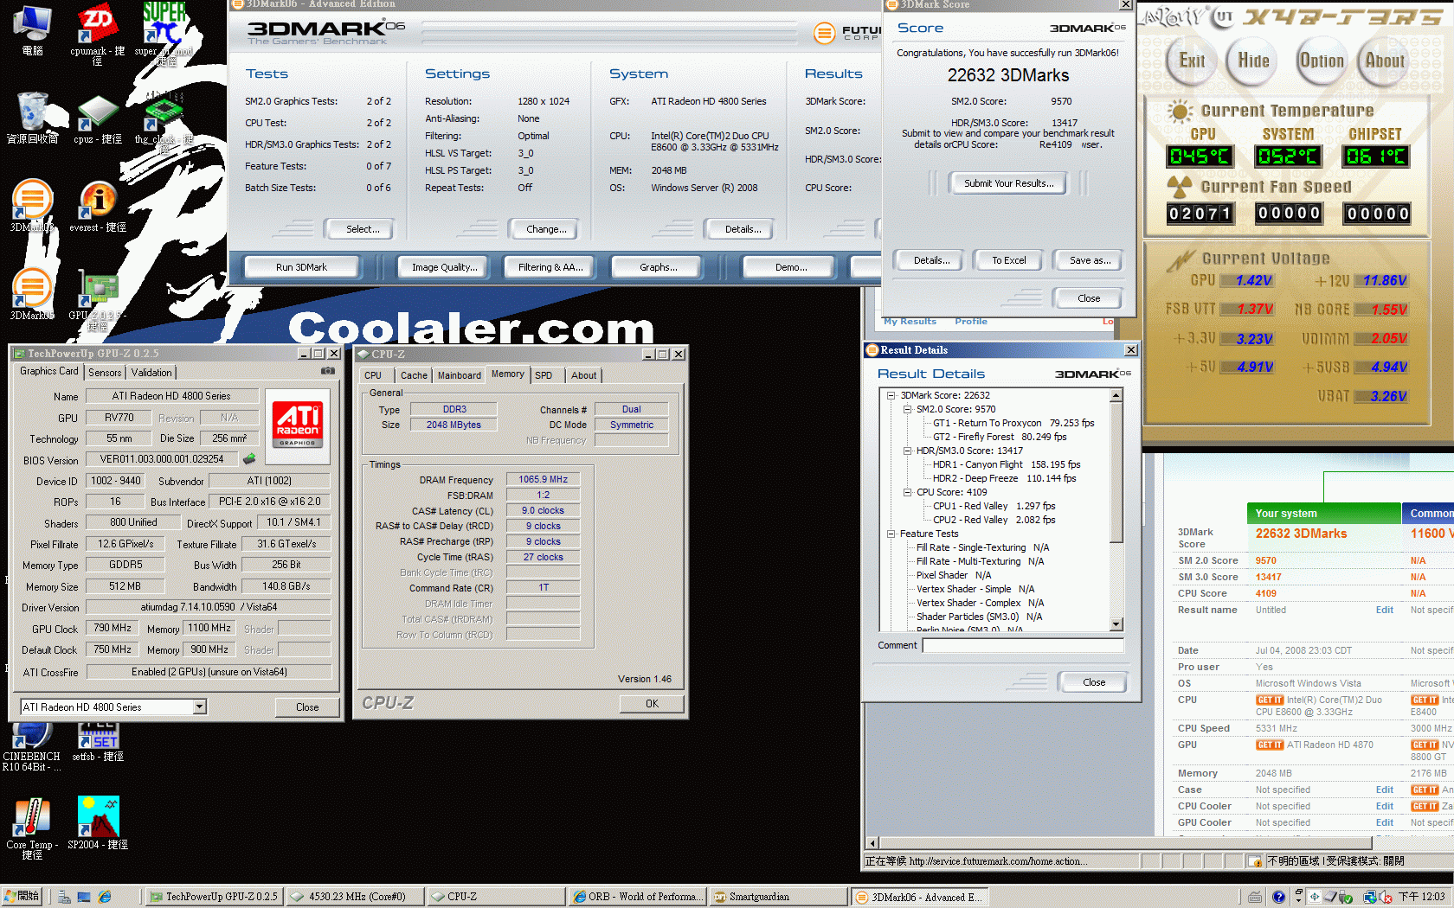Launch the cpuz desktop shortcut
The width and height of the screenshot is (1454, 908).
pyautogui.click(x=98, y=119)
